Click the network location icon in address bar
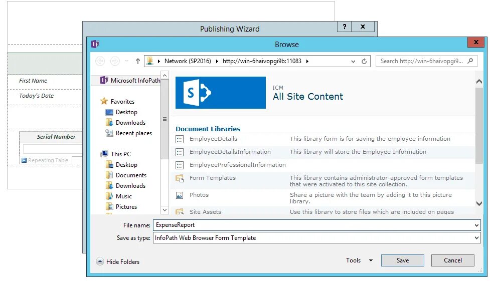Image resolution: width=491 pixels, height=284 pixels. (149, 61)
